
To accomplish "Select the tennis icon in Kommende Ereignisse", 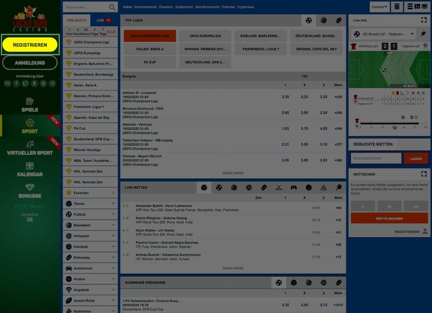I will point(294,283).
